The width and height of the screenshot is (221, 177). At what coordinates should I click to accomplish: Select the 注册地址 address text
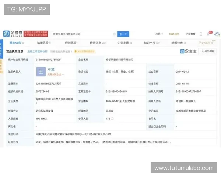pos(73,134)
